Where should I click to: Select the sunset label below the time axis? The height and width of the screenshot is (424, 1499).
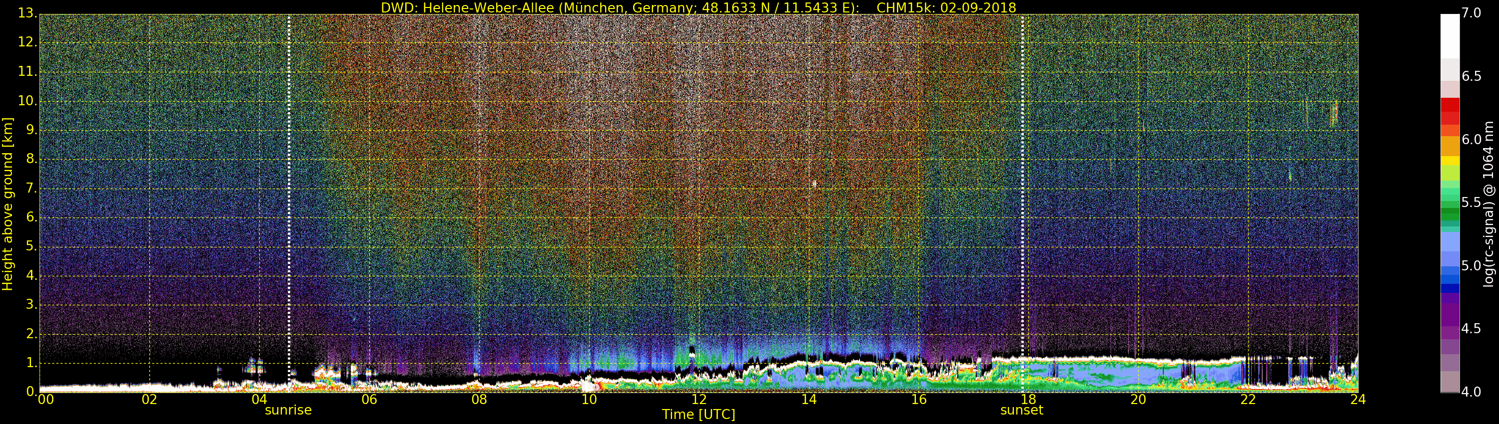click(1021, 410)
